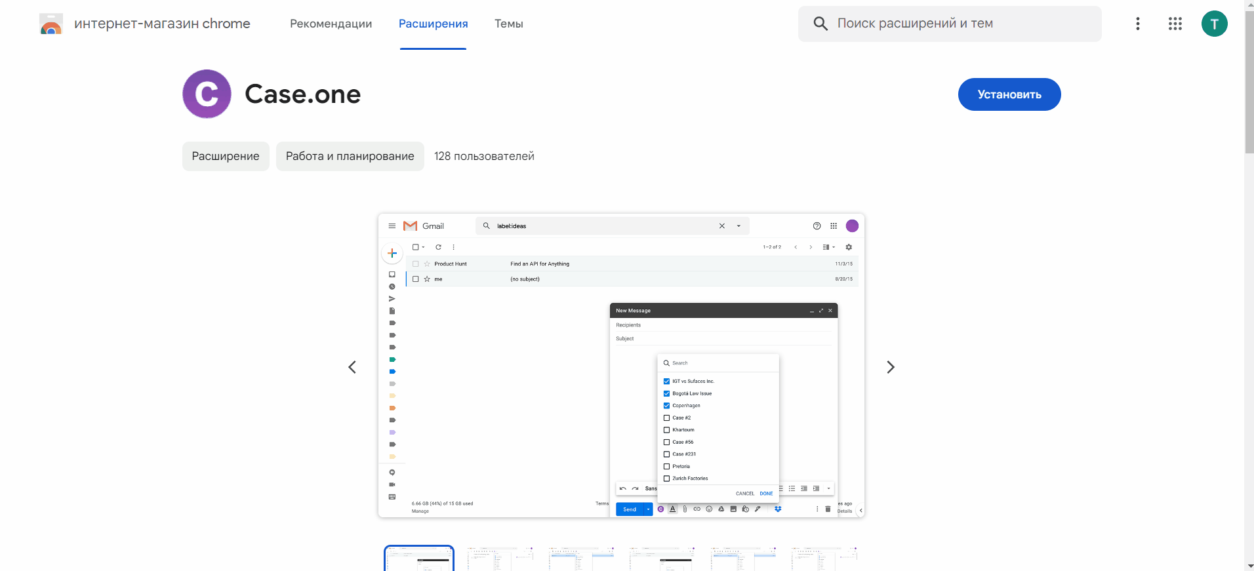This screenshot has height=571, width=1254.
Task: Click the magnifier search icon
Action: pyautogui.click(x=820, y=24)
